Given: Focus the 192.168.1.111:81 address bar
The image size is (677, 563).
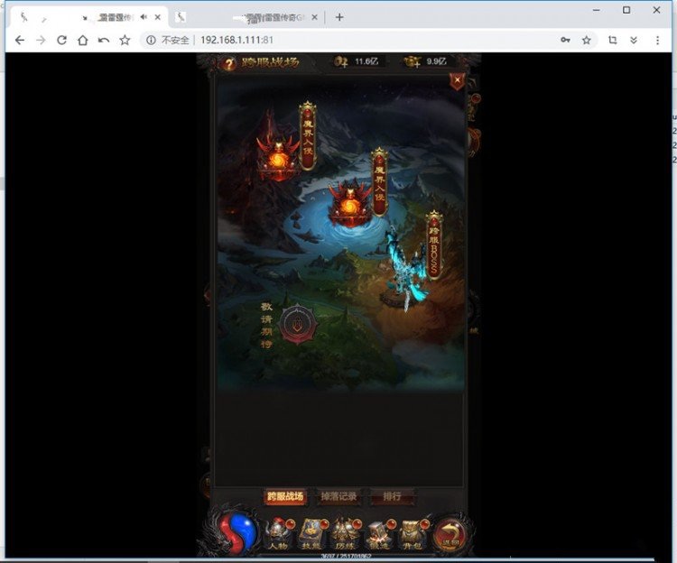Looking at the screenshot, I should pos(237,40).
